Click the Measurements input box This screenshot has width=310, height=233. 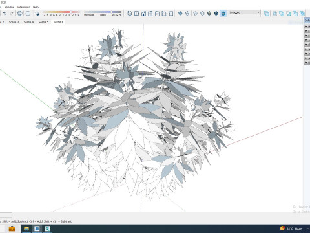(x=6, y=215)
